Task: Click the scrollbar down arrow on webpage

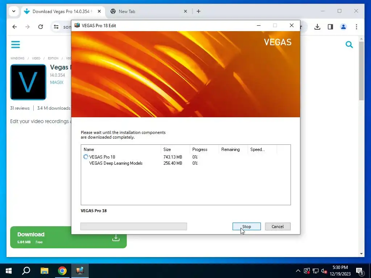Action: 361,254
